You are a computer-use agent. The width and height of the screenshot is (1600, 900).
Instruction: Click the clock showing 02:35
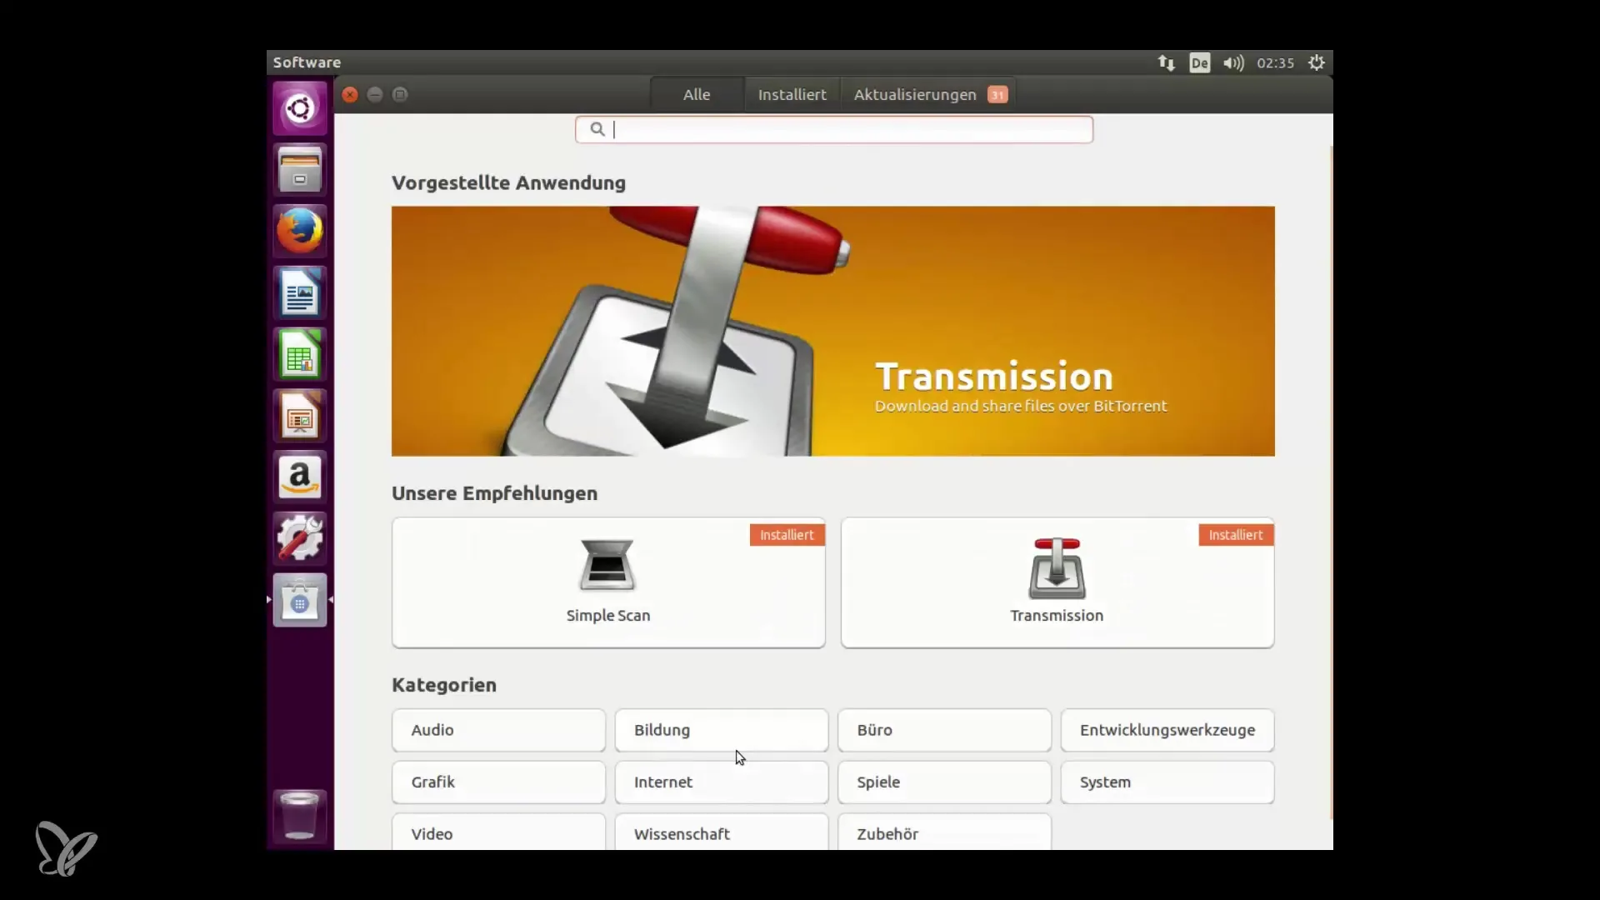[1275, 62]
